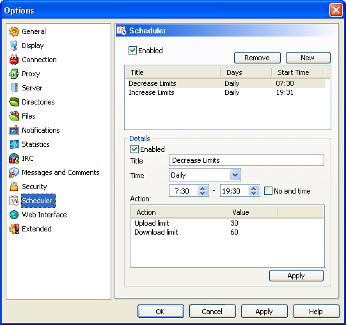The width and height of the screenshot is (346, 325).
Task: Click the Files icon in sidebar
Action: [14, 116]
